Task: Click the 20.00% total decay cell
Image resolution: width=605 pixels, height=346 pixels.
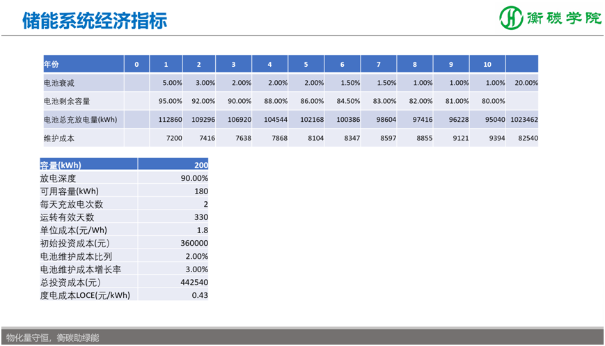Action: tap(526, 83)
